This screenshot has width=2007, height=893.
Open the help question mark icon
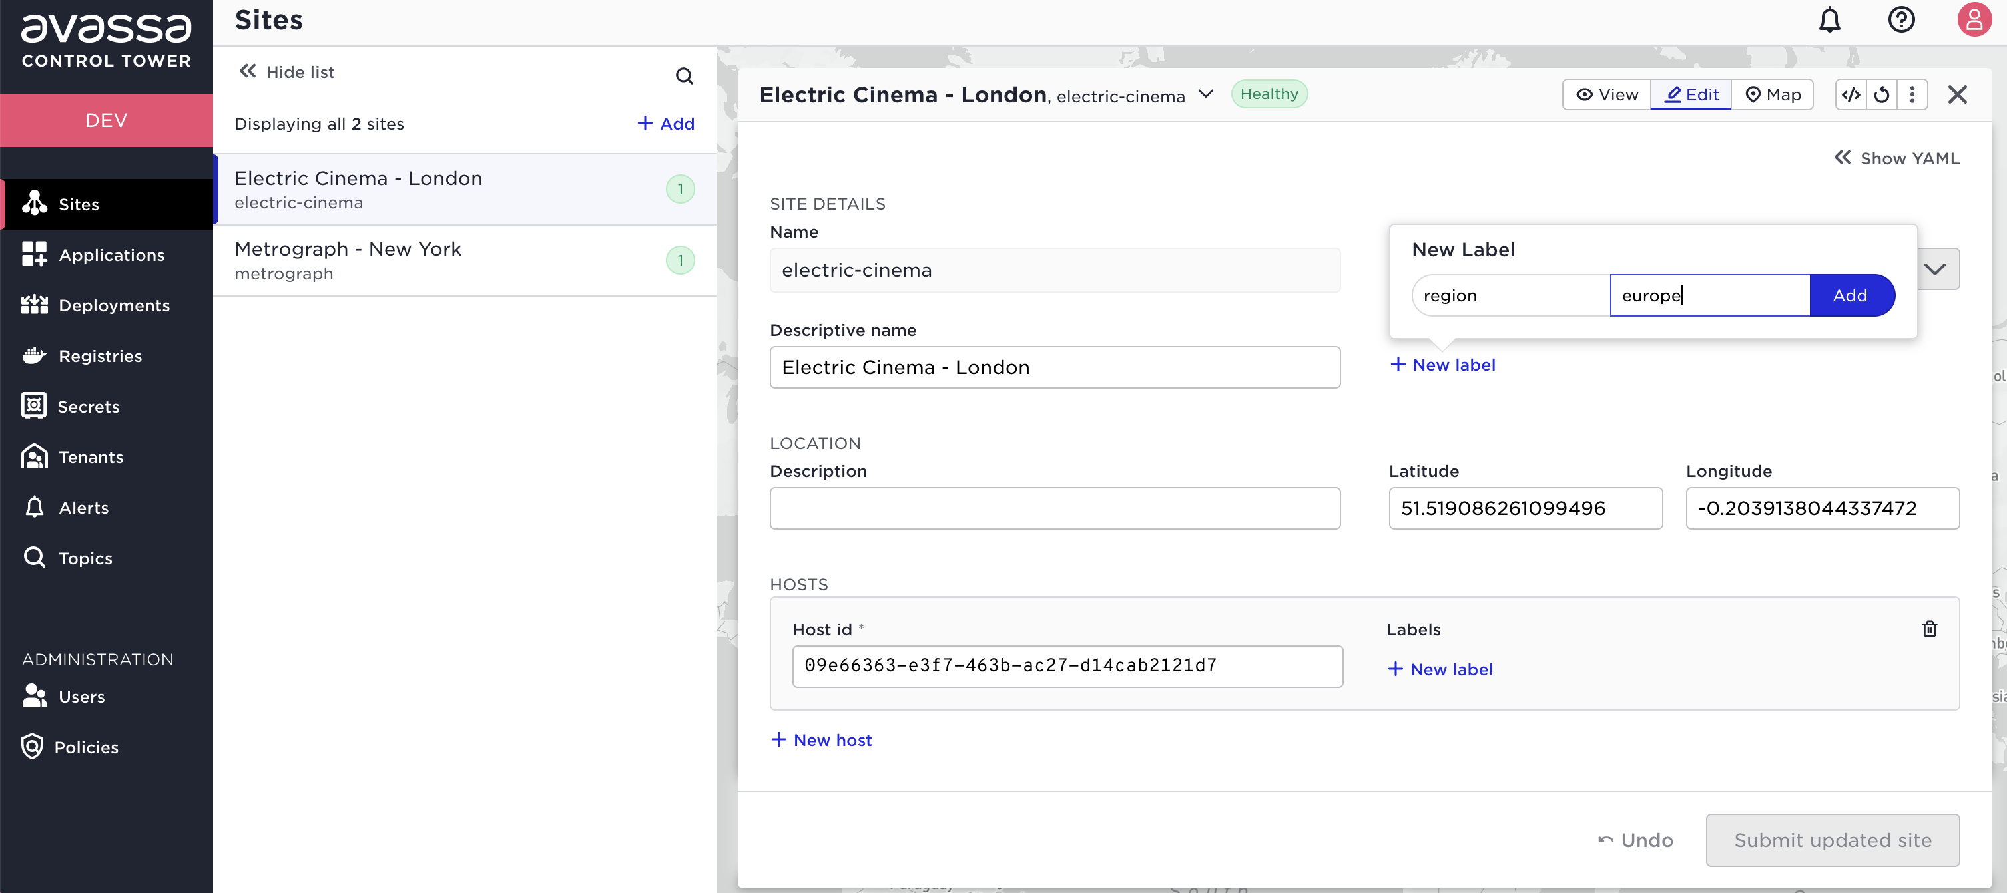click(x=1901, y=20)
